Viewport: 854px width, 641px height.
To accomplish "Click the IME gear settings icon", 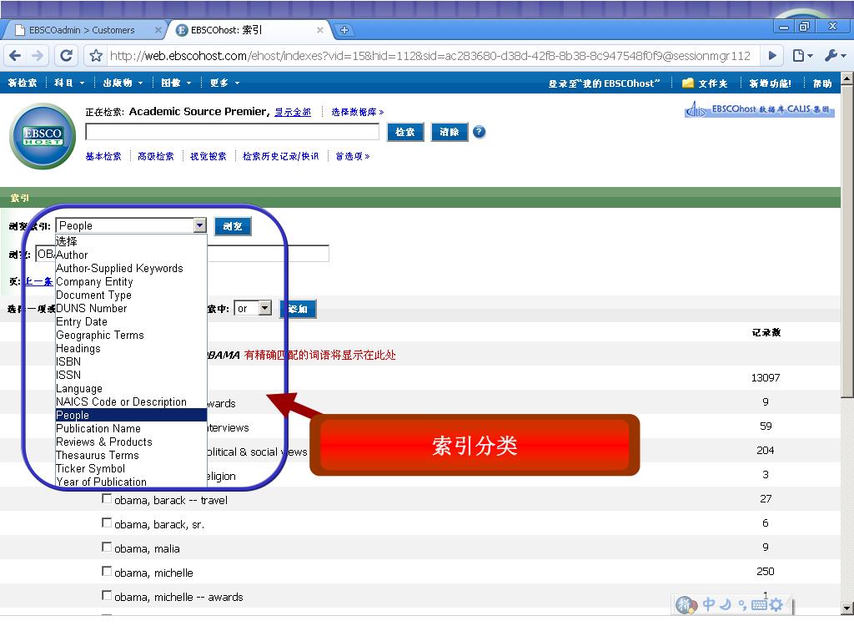I will click(x=776, y=604).
